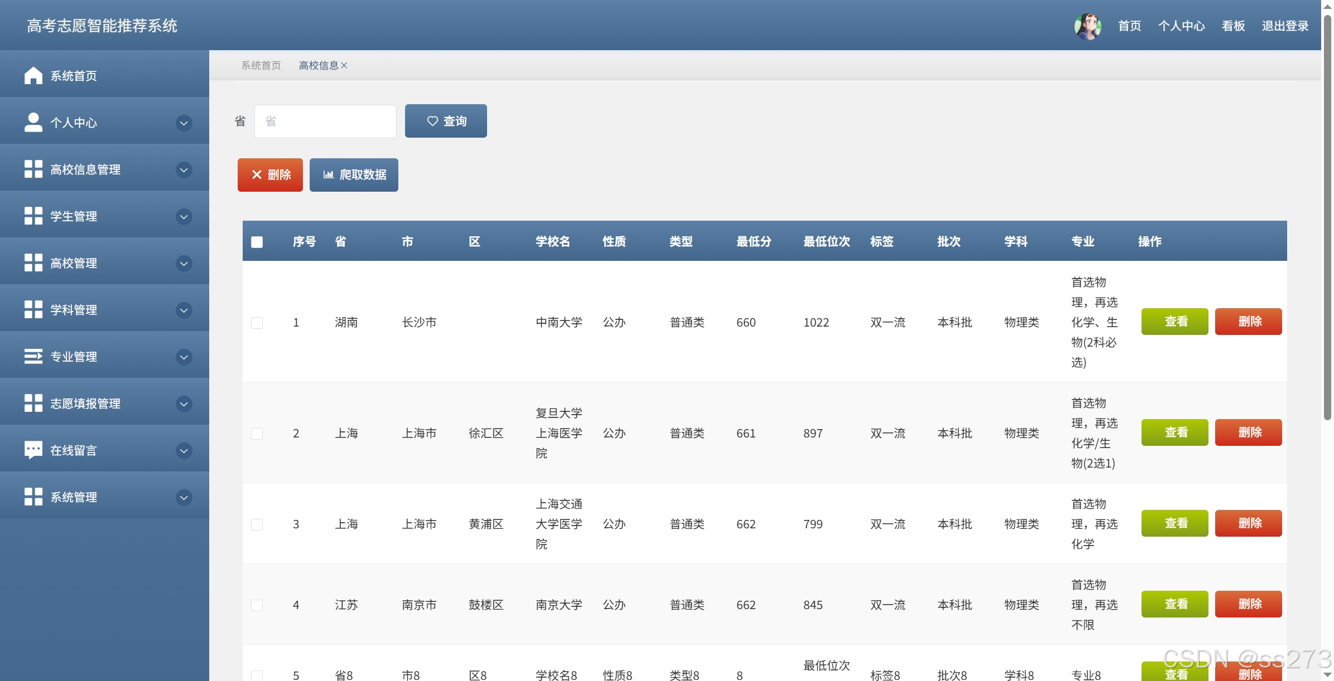Expand the 高校管理 menu chevron

pos(184,263)
